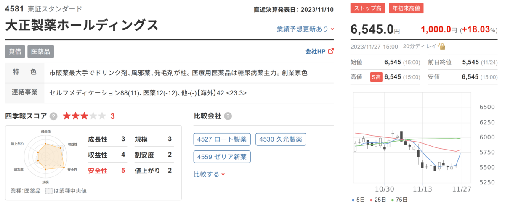Screen dimensions: 505x205
Task: Click the ストップ高 badge
Action: (368, 8)
